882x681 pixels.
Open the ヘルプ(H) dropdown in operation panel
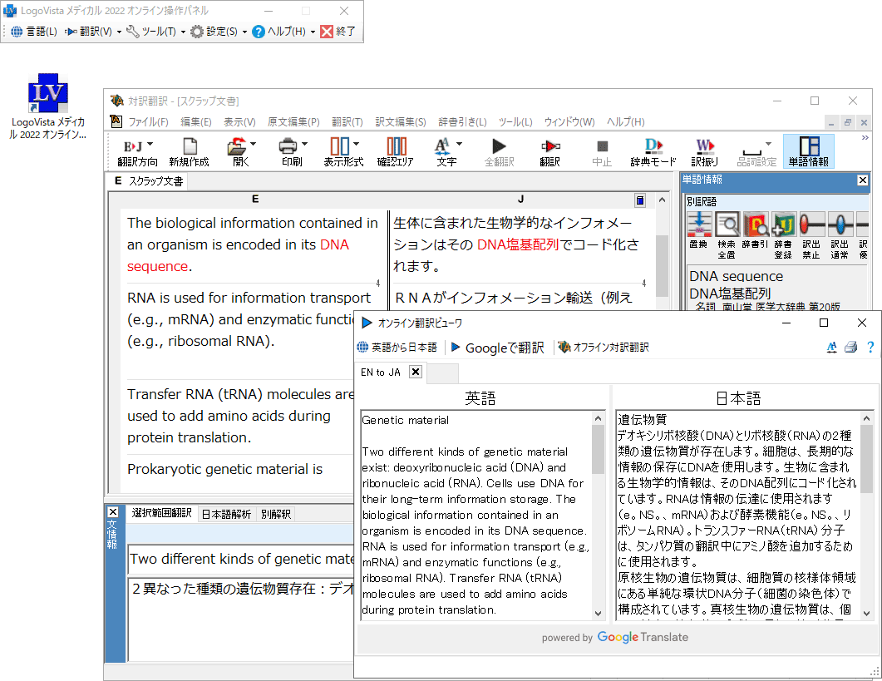[x=313, y=32]
